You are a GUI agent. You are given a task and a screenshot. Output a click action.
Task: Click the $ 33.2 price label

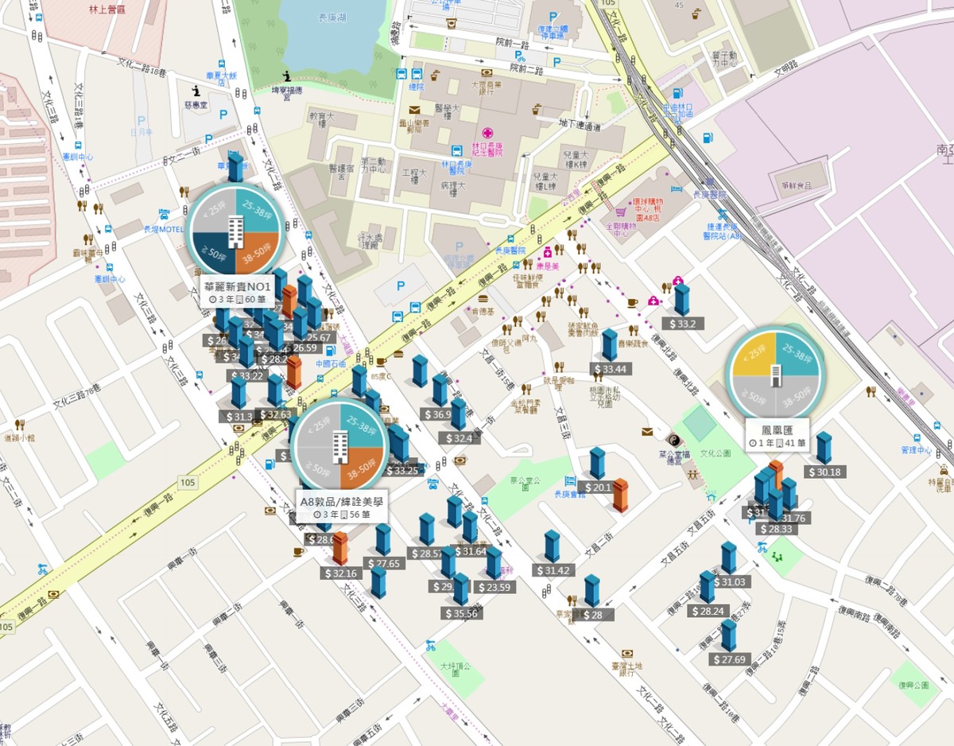coord(683,324)
